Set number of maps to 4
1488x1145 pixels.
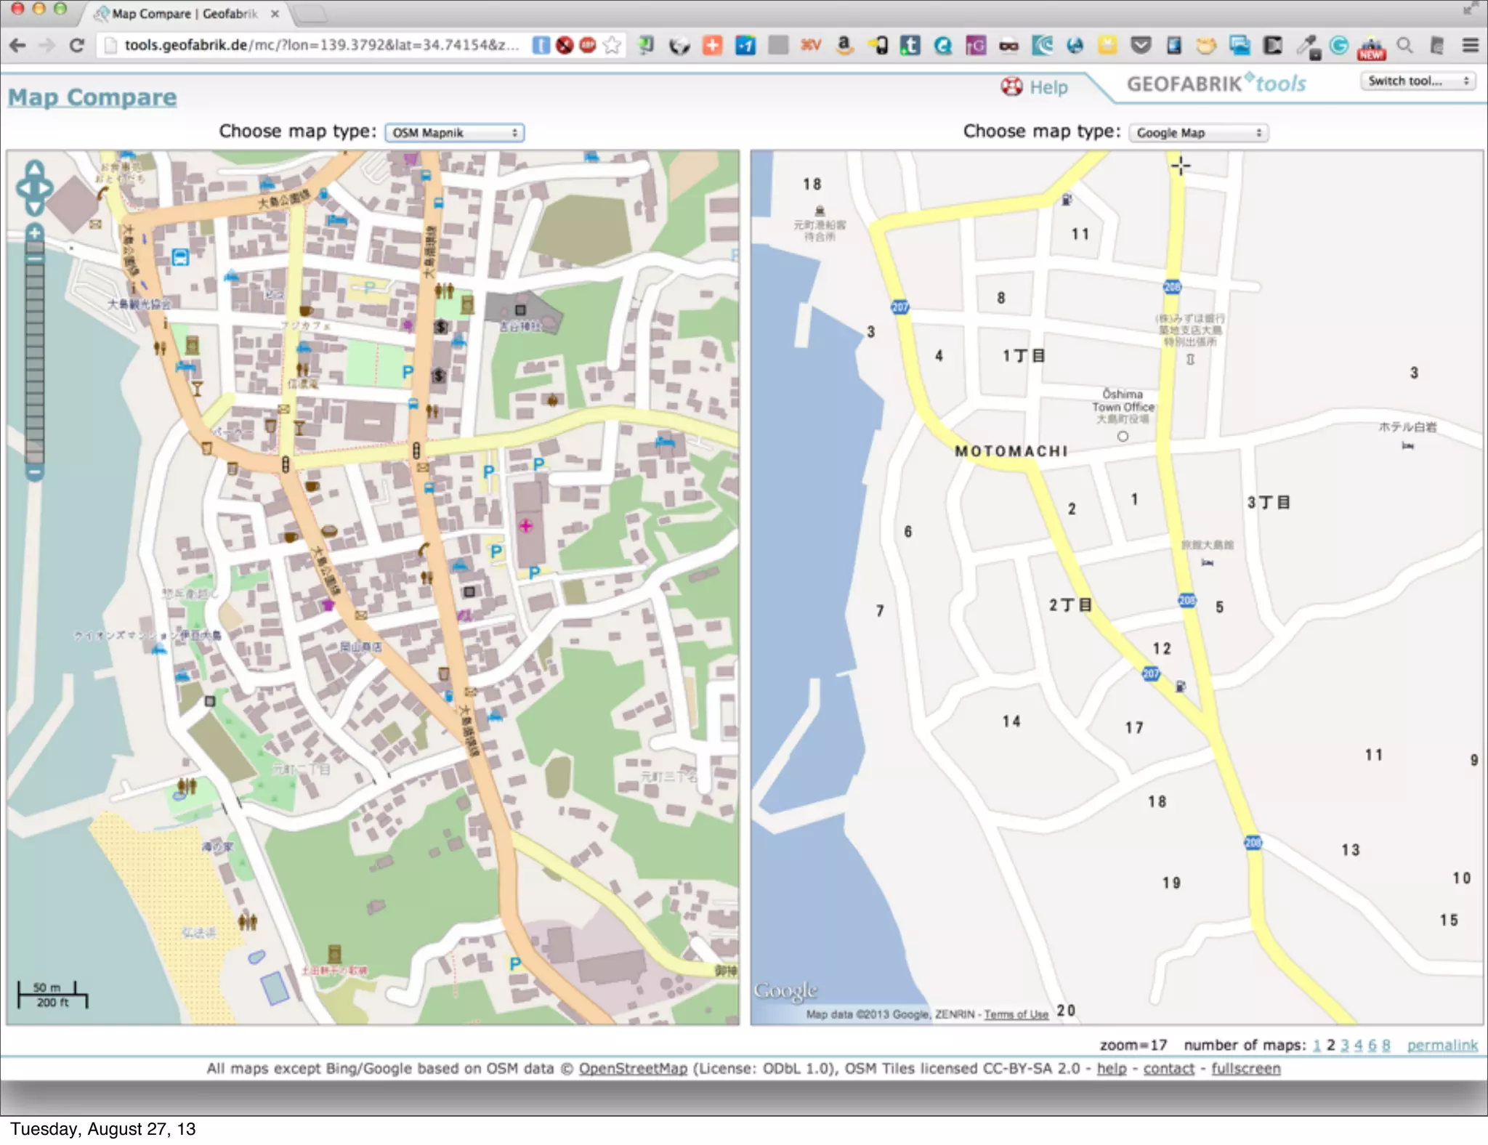1358,1045
